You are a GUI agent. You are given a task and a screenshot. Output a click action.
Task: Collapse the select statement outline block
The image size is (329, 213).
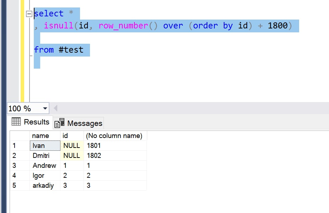click(x=29, y=14)
